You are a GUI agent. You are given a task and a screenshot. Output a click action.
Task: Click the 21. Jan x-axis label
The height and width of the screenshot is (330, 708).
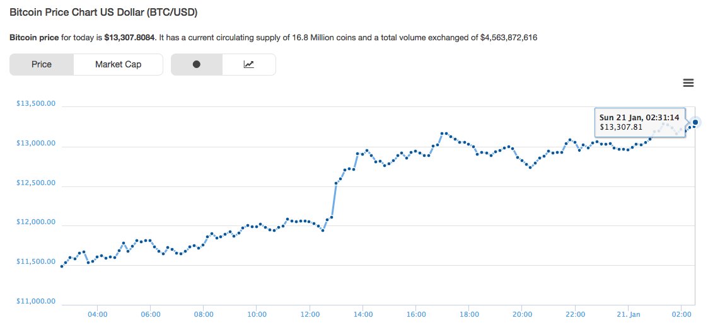coord(629,314)
